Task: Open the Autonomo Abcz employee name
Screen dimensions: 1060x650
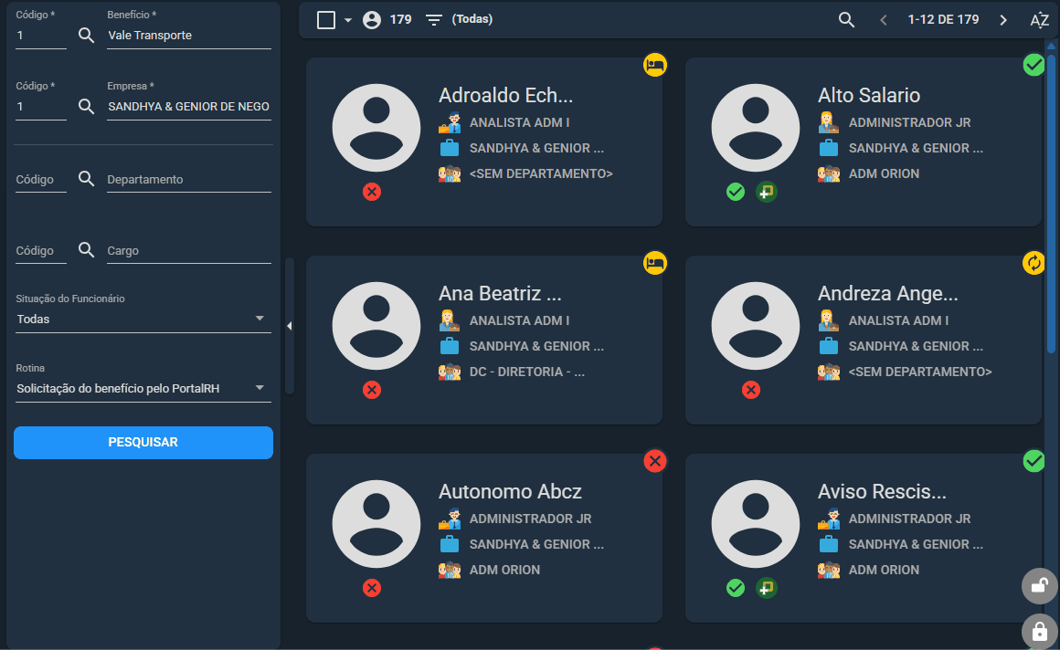Action: tap(511, 491)
